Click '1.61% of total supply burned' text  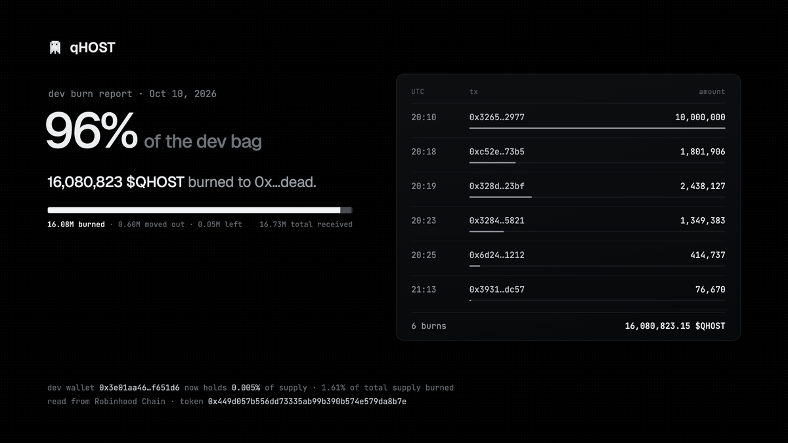(387, 388)
